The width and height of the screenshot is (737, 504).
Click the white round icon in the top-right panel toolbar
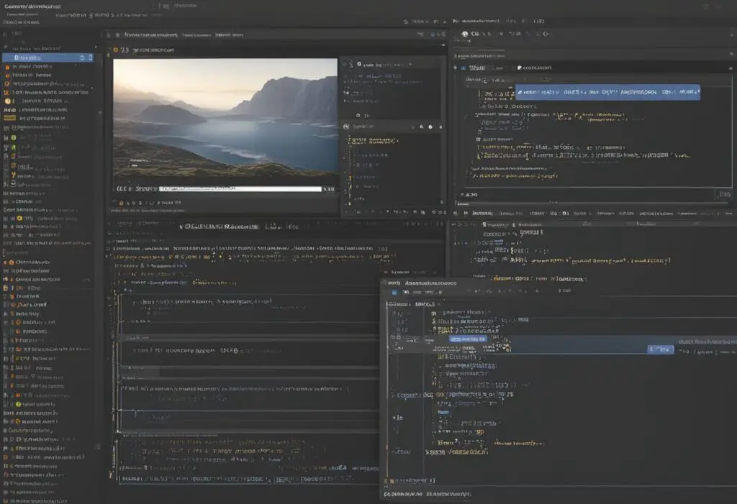(x=465, y=34)
